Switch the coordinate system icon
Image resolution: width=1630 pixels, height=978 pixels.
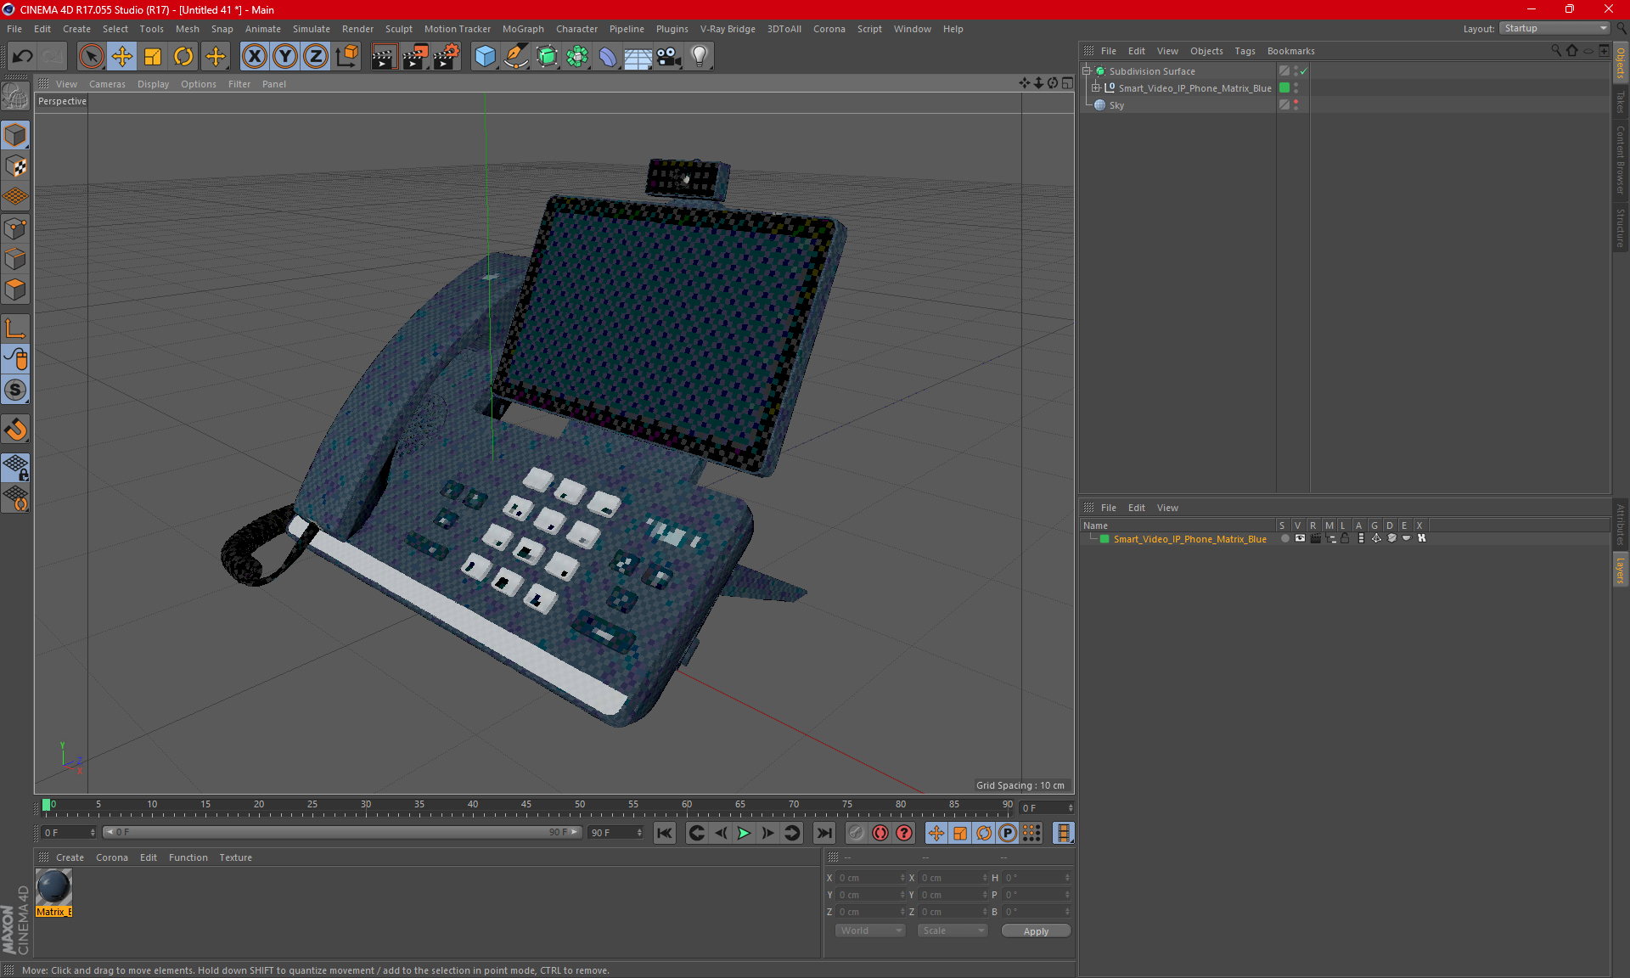coord(347,57)
